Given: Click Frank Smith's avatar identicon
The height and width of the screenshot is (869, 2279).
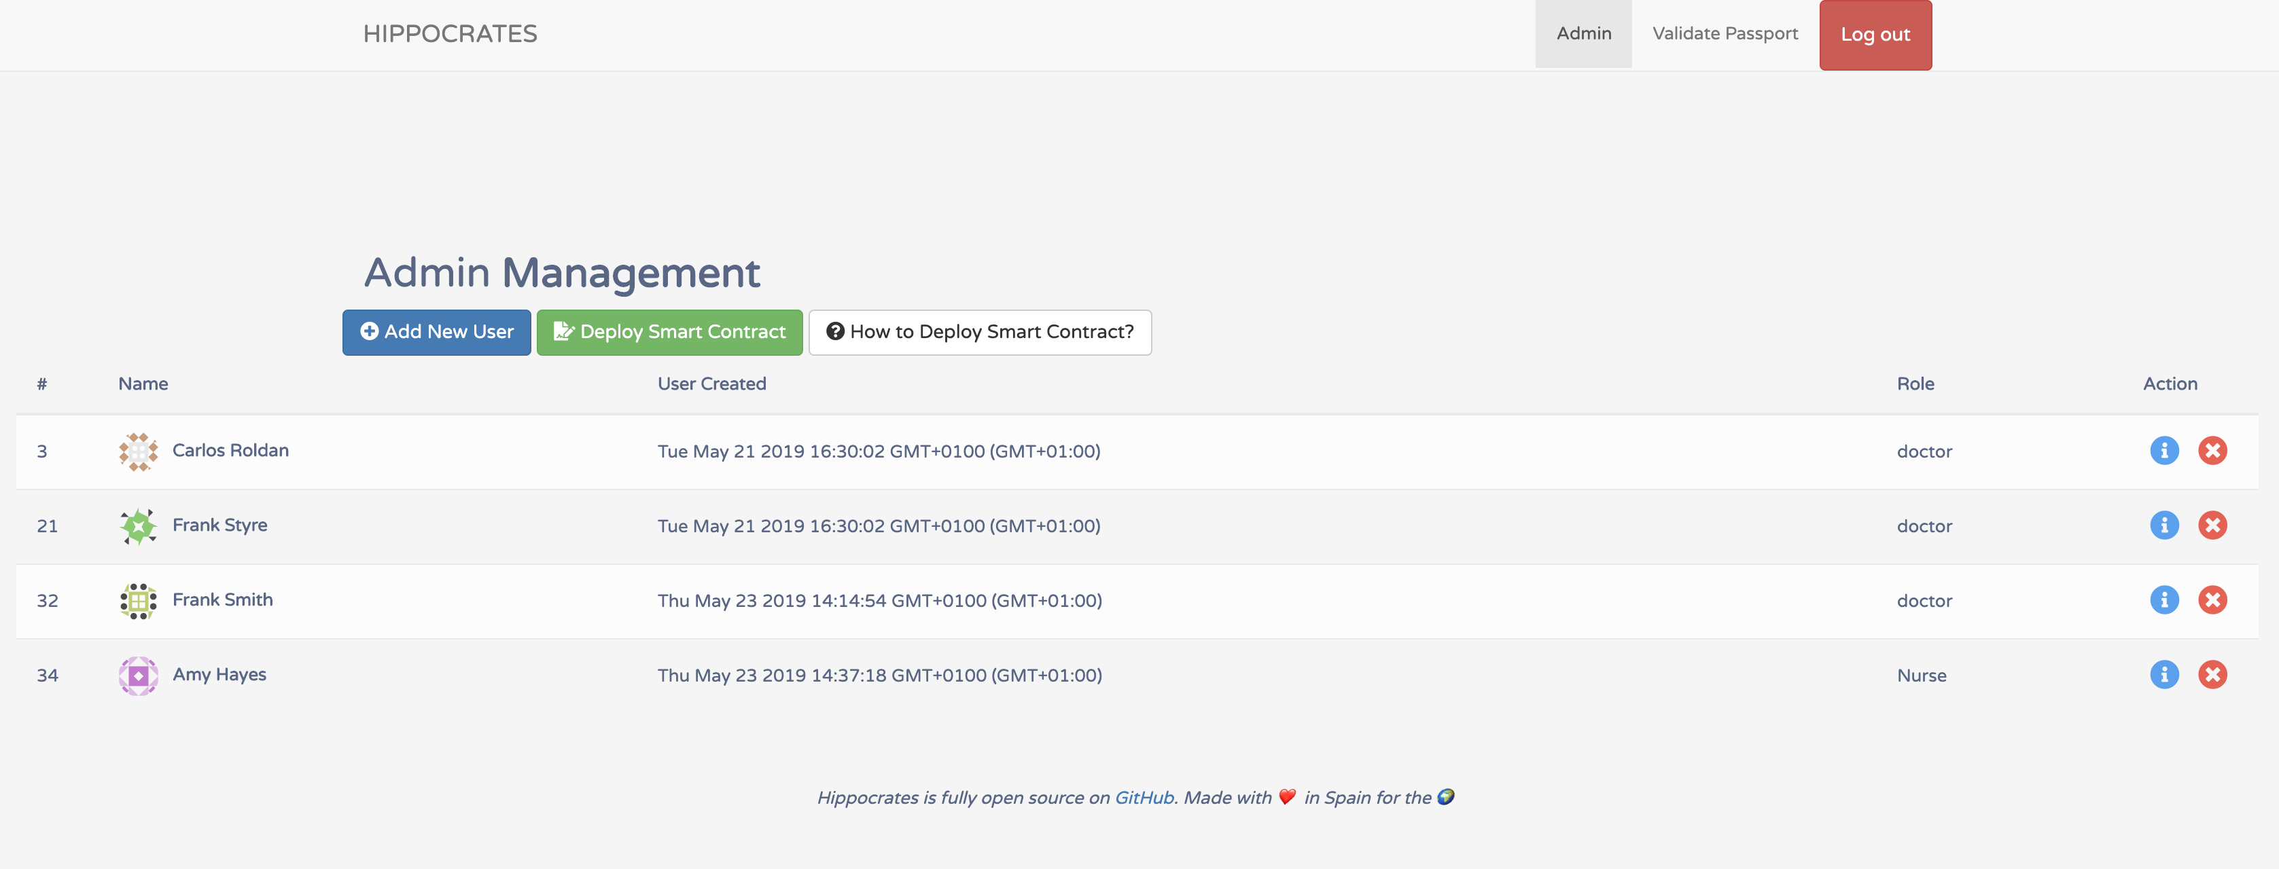Looking at the screenshot, I should pos(138,601).
